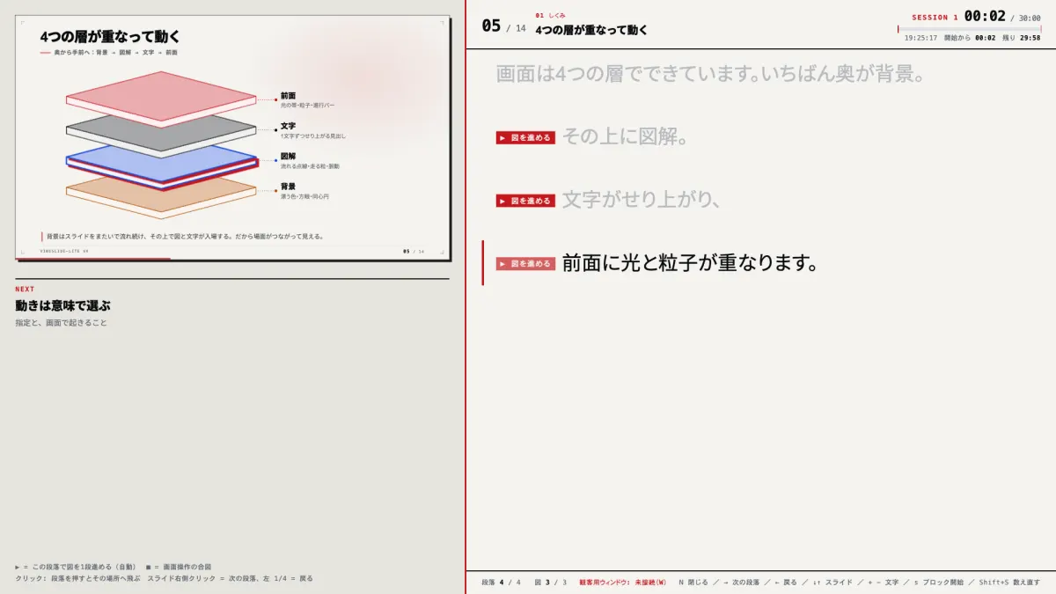Click the slide subtitle '奥から手前へ:背景 → 図解'
Screen dimensions: 1056x594
coord(115,53)
